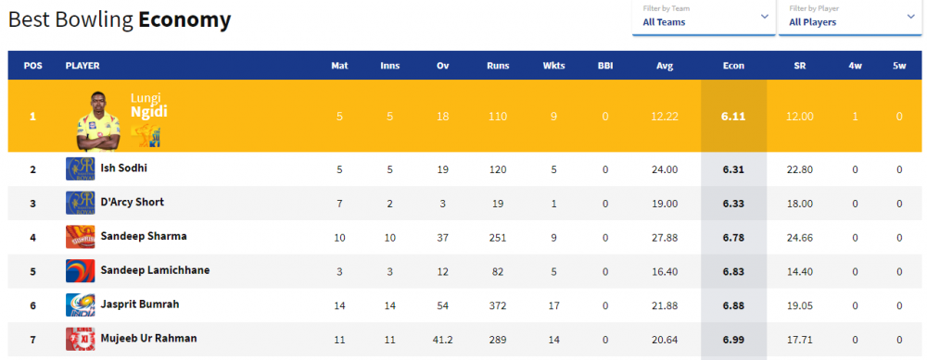Image resolution: width=927 pixels, height=360 pixels.
Task: Sort table by 4w column header
Action: coord(855,66)
